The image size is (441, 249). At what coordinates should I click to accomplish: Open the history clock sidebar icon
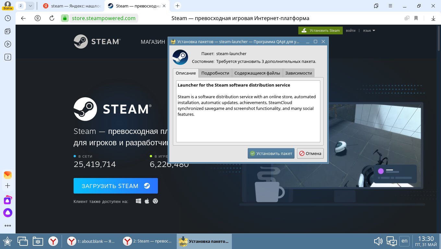pos(8,18)
